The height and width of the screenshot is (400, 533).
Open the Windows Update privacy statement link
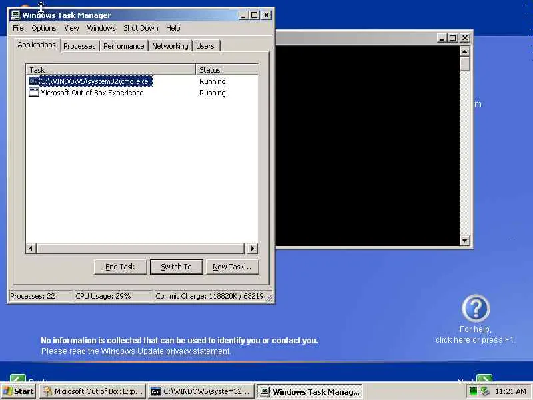click(165, 351)
